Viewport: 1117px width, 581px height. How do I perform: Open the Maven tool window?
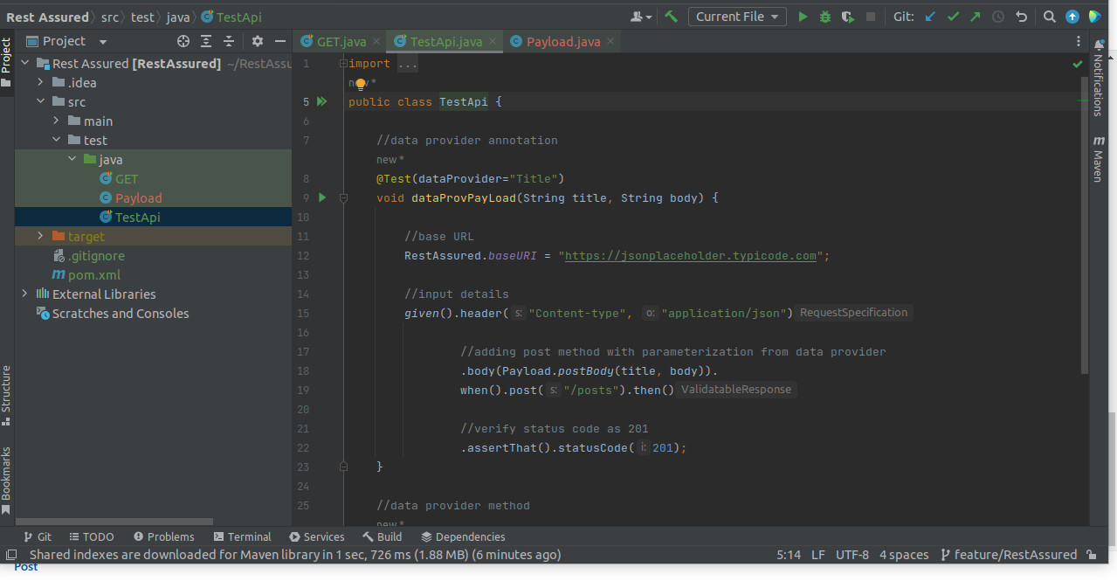[1099, 158]
